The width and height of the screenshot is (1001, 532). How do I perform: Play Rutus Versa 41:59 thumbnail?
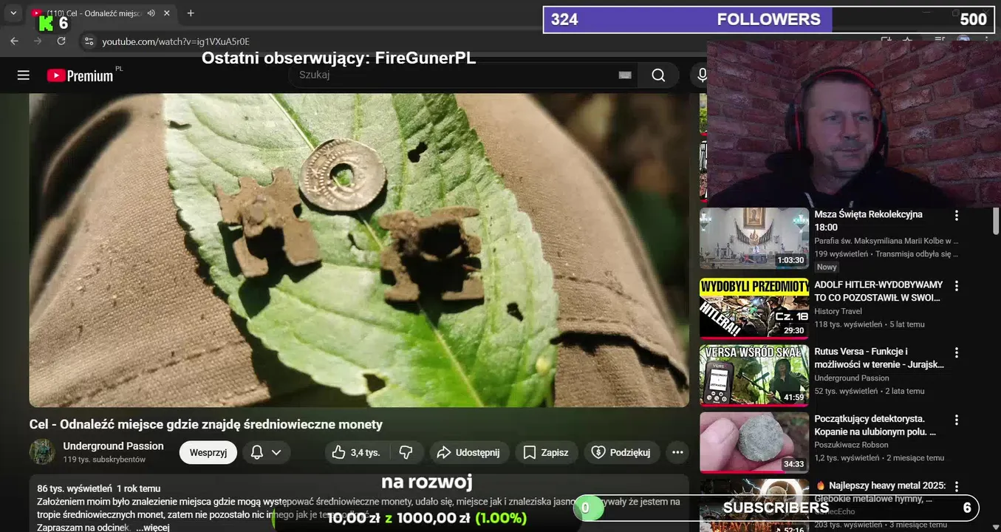click(x=754, y=375)
